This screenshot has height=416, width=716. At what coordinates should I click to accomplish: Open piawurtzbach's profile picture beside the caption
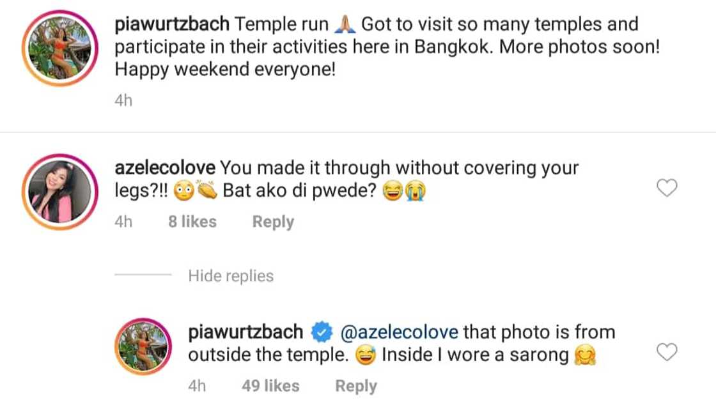click(x=59, y=48)
